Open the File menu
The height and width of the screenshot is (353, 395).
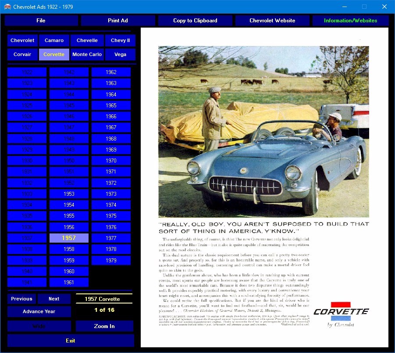pyautogui.click(x=41, y=21)
